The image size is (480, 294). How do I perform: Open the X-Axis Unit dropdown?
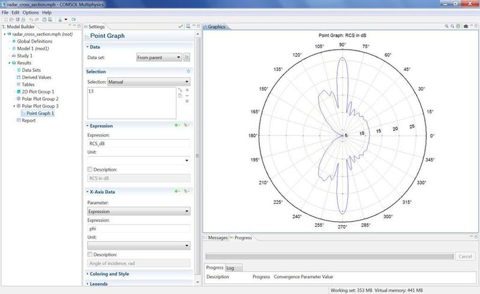pos(139,245)
